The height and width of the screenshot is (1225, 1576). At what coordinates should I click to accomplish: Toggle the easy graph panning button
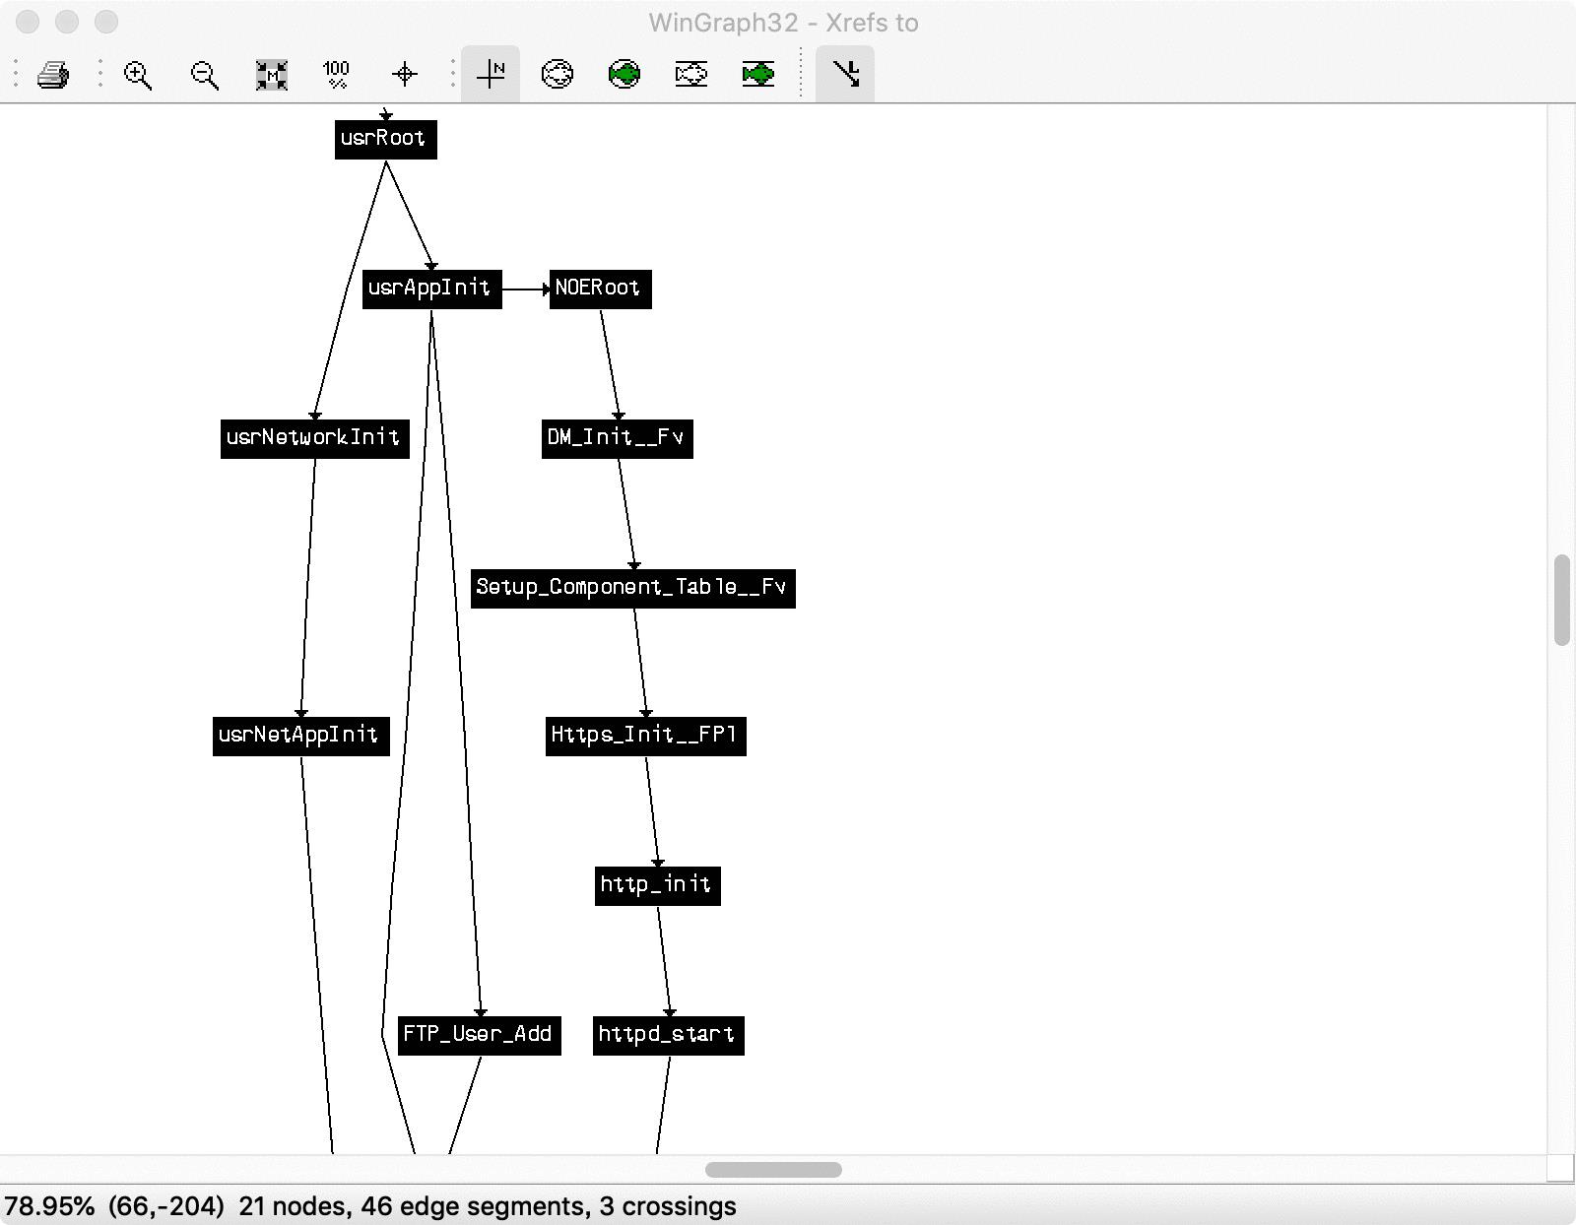[845, 74]
